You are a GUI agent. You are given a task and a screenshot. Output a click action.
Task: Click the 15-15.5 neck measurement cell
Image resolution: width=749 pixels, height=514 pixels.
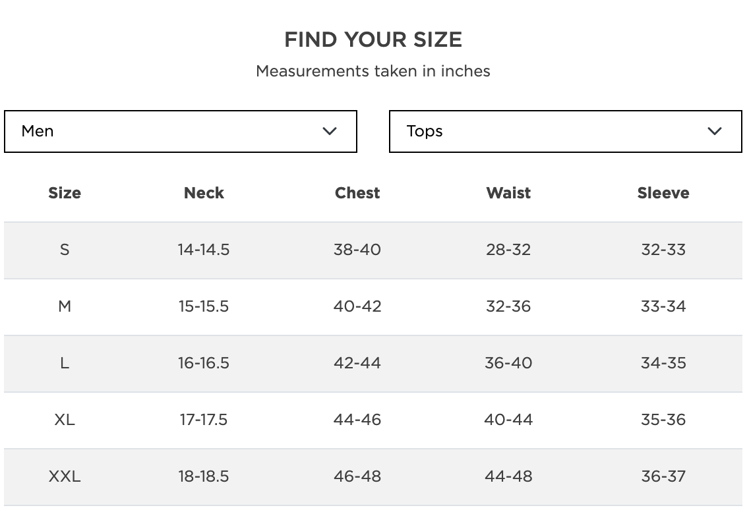(x=204, y=306)
